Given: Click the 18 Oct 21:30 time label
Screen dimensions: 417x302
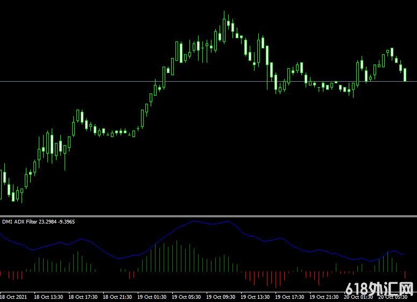Looking at the screenshot, I should (117, 297).
